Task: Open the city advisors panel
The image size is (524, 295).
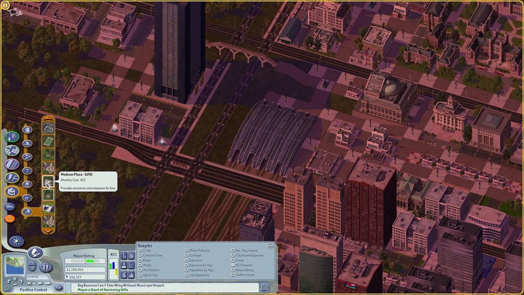Action: (x=124, y=265)
